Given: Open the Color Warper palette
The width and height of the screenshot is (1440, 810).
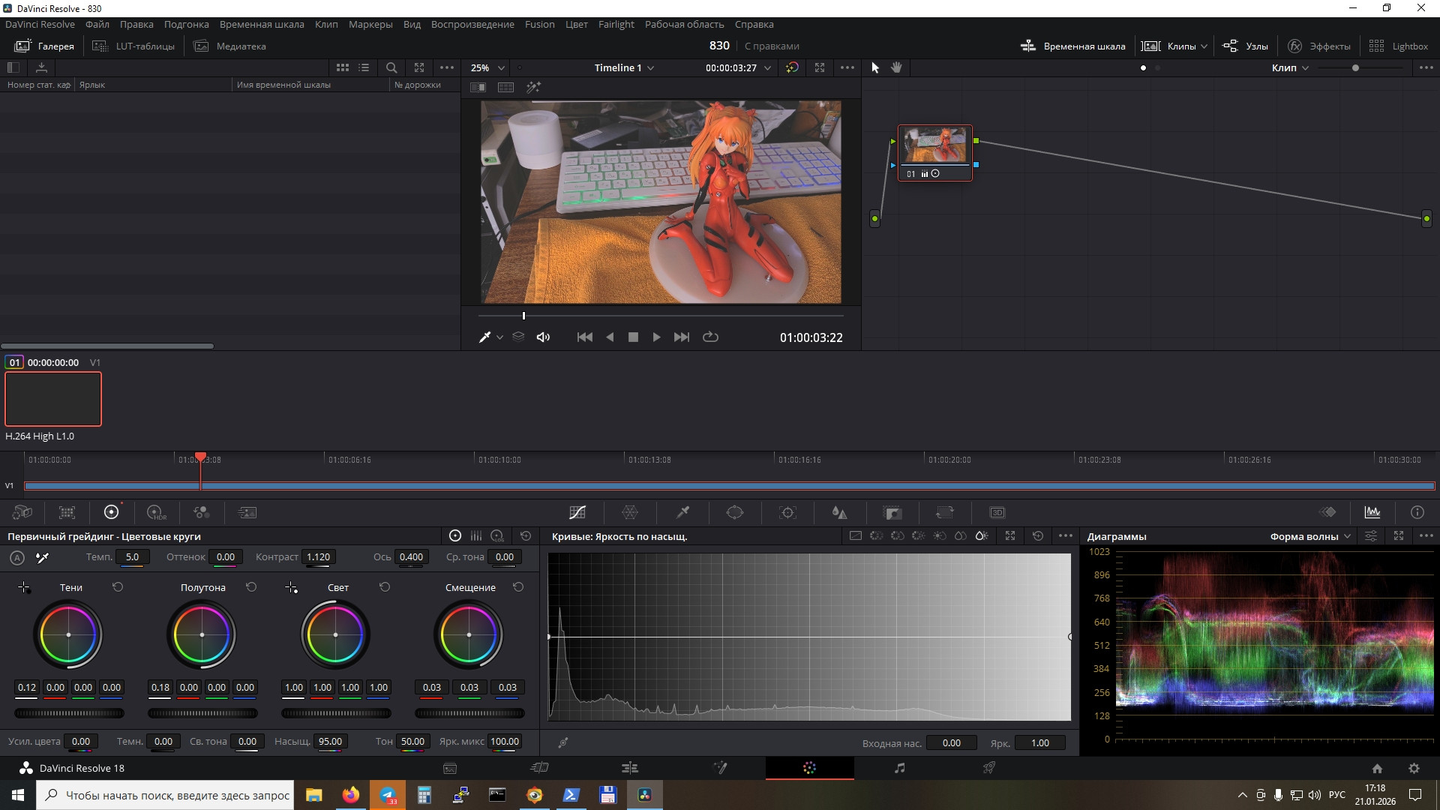Looking at the screenshot, I should [630, 512].
